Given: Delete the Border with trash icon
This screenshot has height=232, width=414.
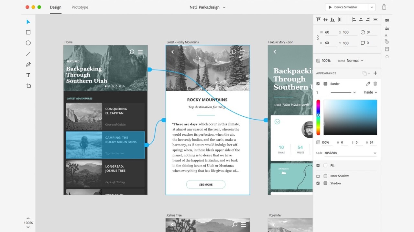Looking at the screenshot, I should pyautogui.click(x=375, y=84).
